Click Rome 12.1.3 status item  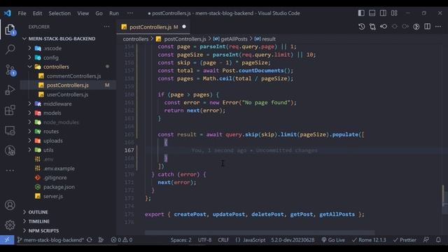(x=369, y=239)
